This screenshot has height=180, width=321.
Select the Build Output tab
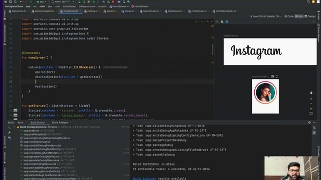pos(38,122)
